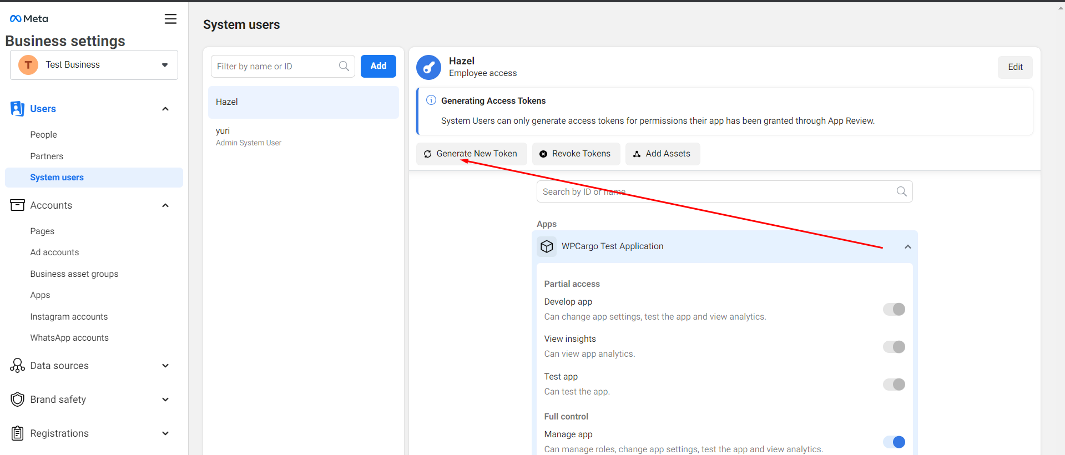
Task: Collapse the WPCargo Test Application section
Action: (x=907, y=247)
